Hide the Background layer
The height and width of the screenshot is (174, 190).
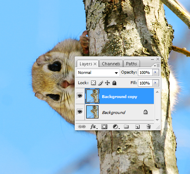pyautogui.click(x=80, y=112)
